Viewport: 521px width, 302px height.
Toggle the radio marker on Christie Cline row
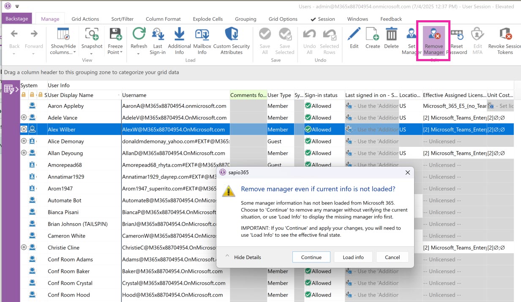point(24,248)
